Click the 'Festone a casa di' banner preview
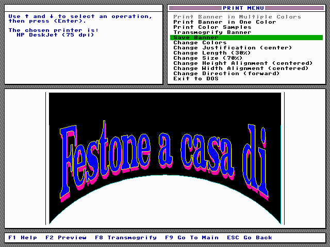Image resolution: width=330 pixels, height=247 pixels. point(165,158)
